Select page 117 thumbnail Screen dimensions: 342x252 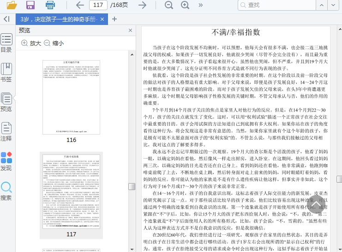click(x=72, y=192)
